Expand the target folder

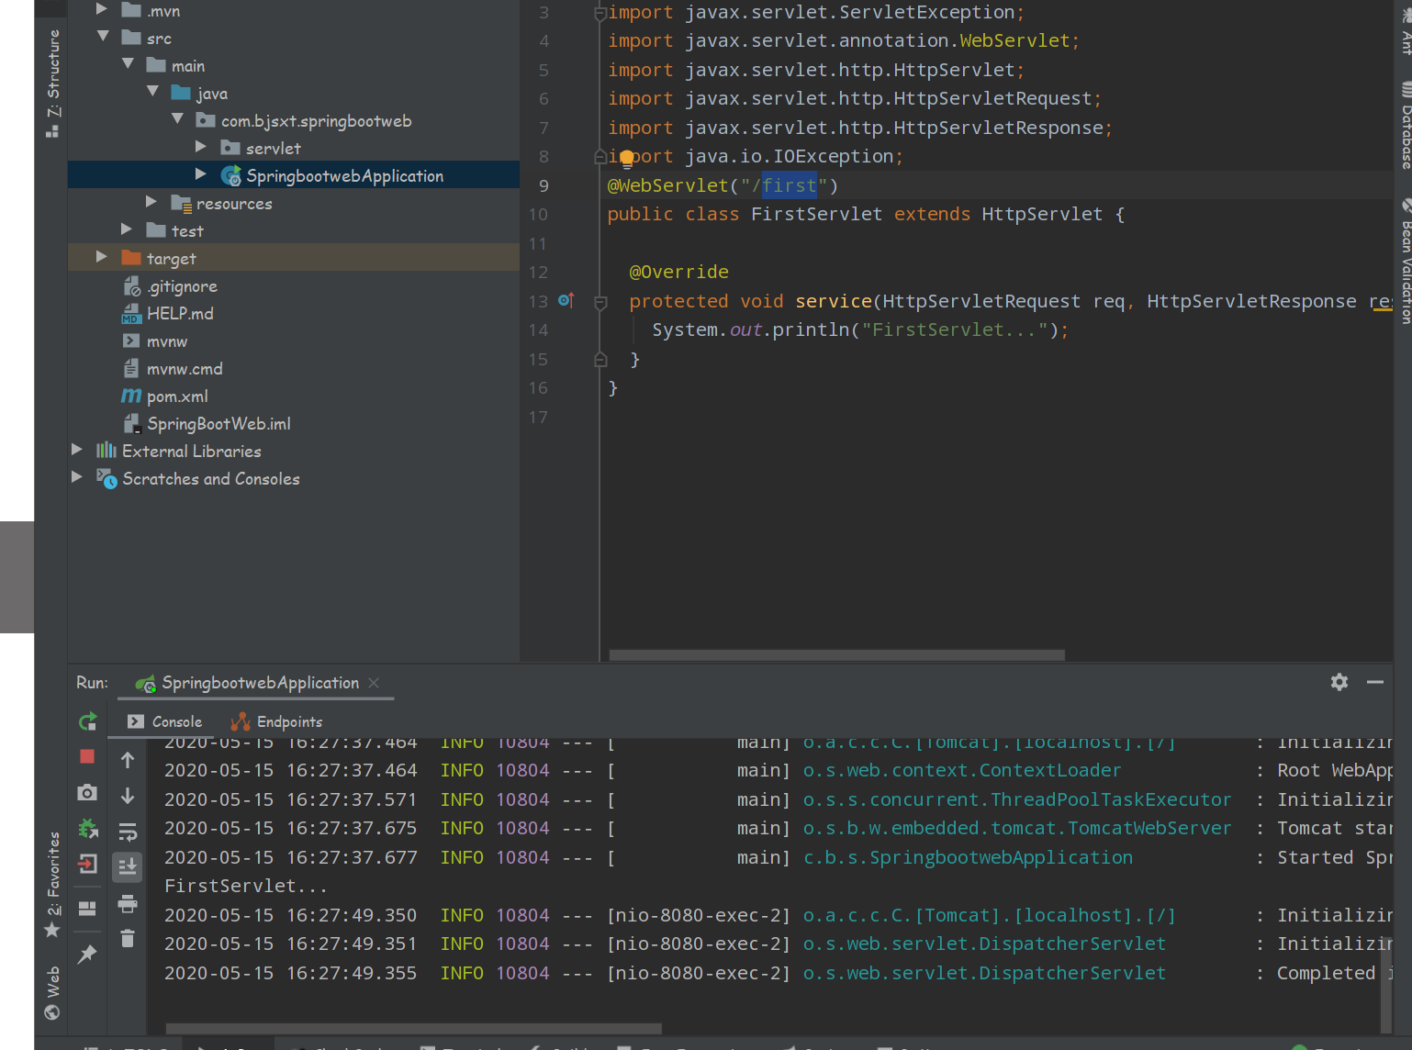pos(102,257)
